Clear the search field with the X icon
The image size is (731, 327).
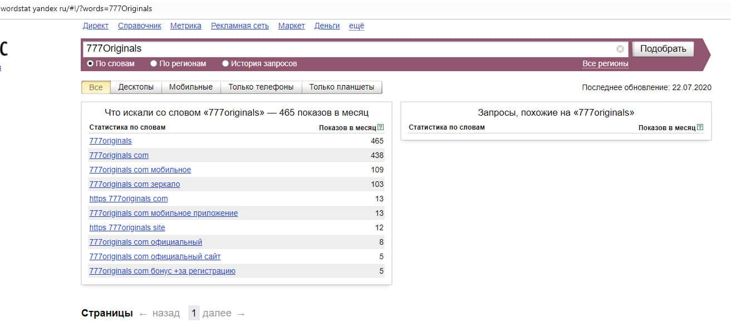(620, 49)
